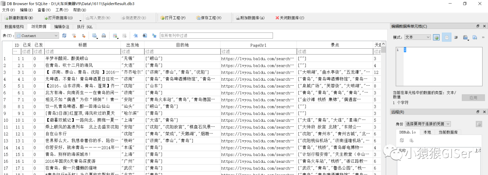Click the refresh icon under the DBHub.io tab
The image size is (488, 175).
pos(402,141)
